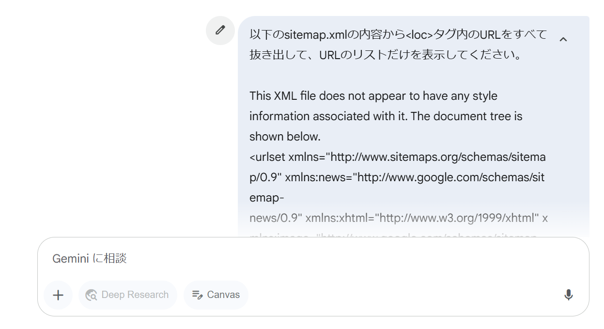Click the "information associated with it" line
Viewport: 604px width, 329px height.
(x=386, y=116)
